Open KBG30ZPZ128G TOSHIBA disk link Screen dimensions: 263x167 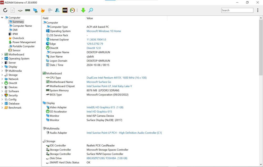pos(107,158)
